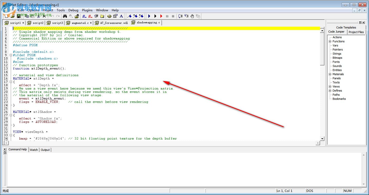
Task: Select the shadowmapping.c tab
Action: pos(146,23)
